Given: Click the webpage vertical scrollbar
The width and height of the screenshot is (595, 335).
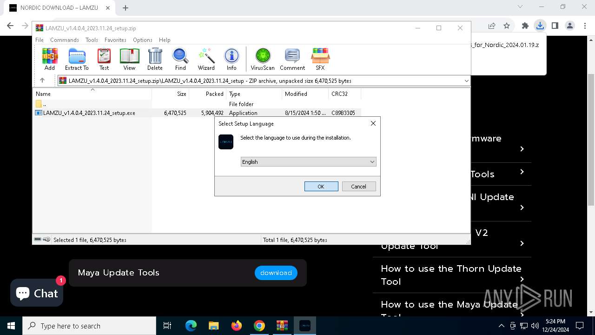Looking at the screenshot, I should pyautogui.click(x=591, y=140).
